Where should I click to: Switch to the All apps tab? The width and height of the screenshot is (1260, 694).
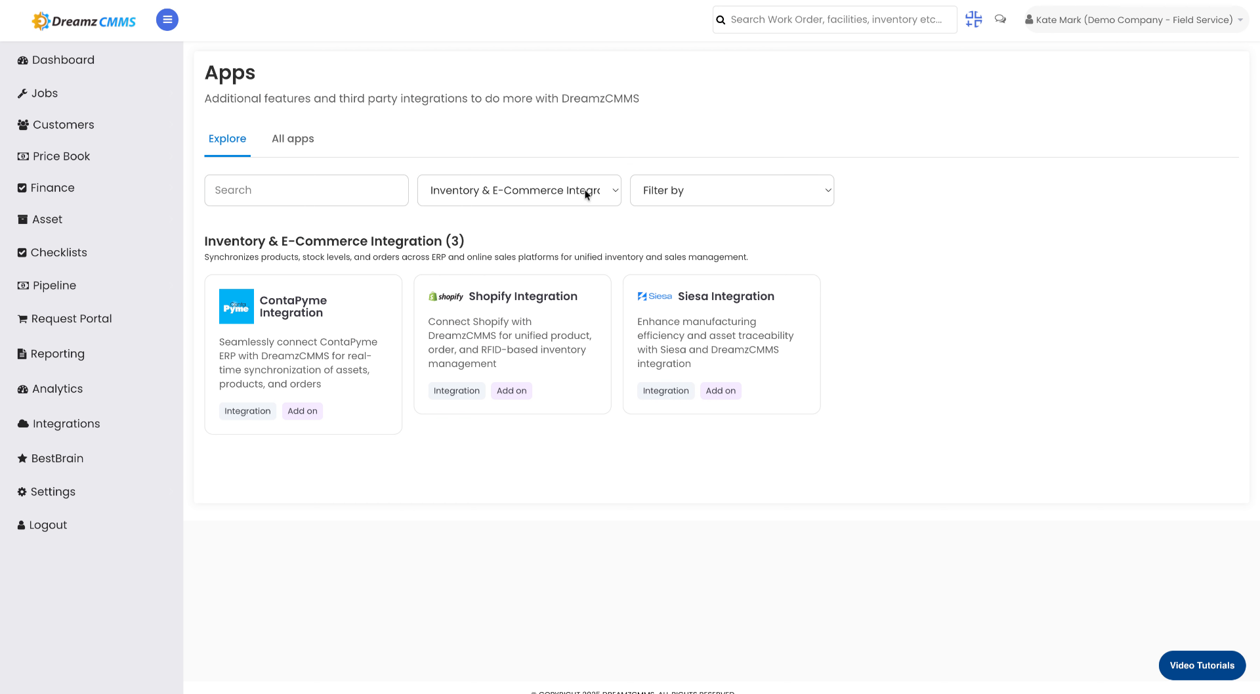pyautogui.click(x=293, y=139)
